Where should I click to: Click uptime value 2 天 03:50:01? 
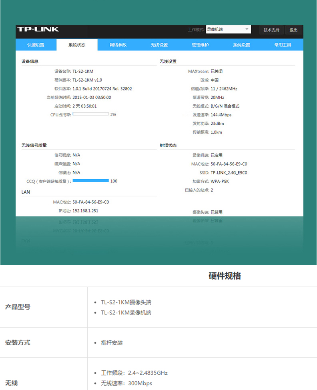pos(84,106)
